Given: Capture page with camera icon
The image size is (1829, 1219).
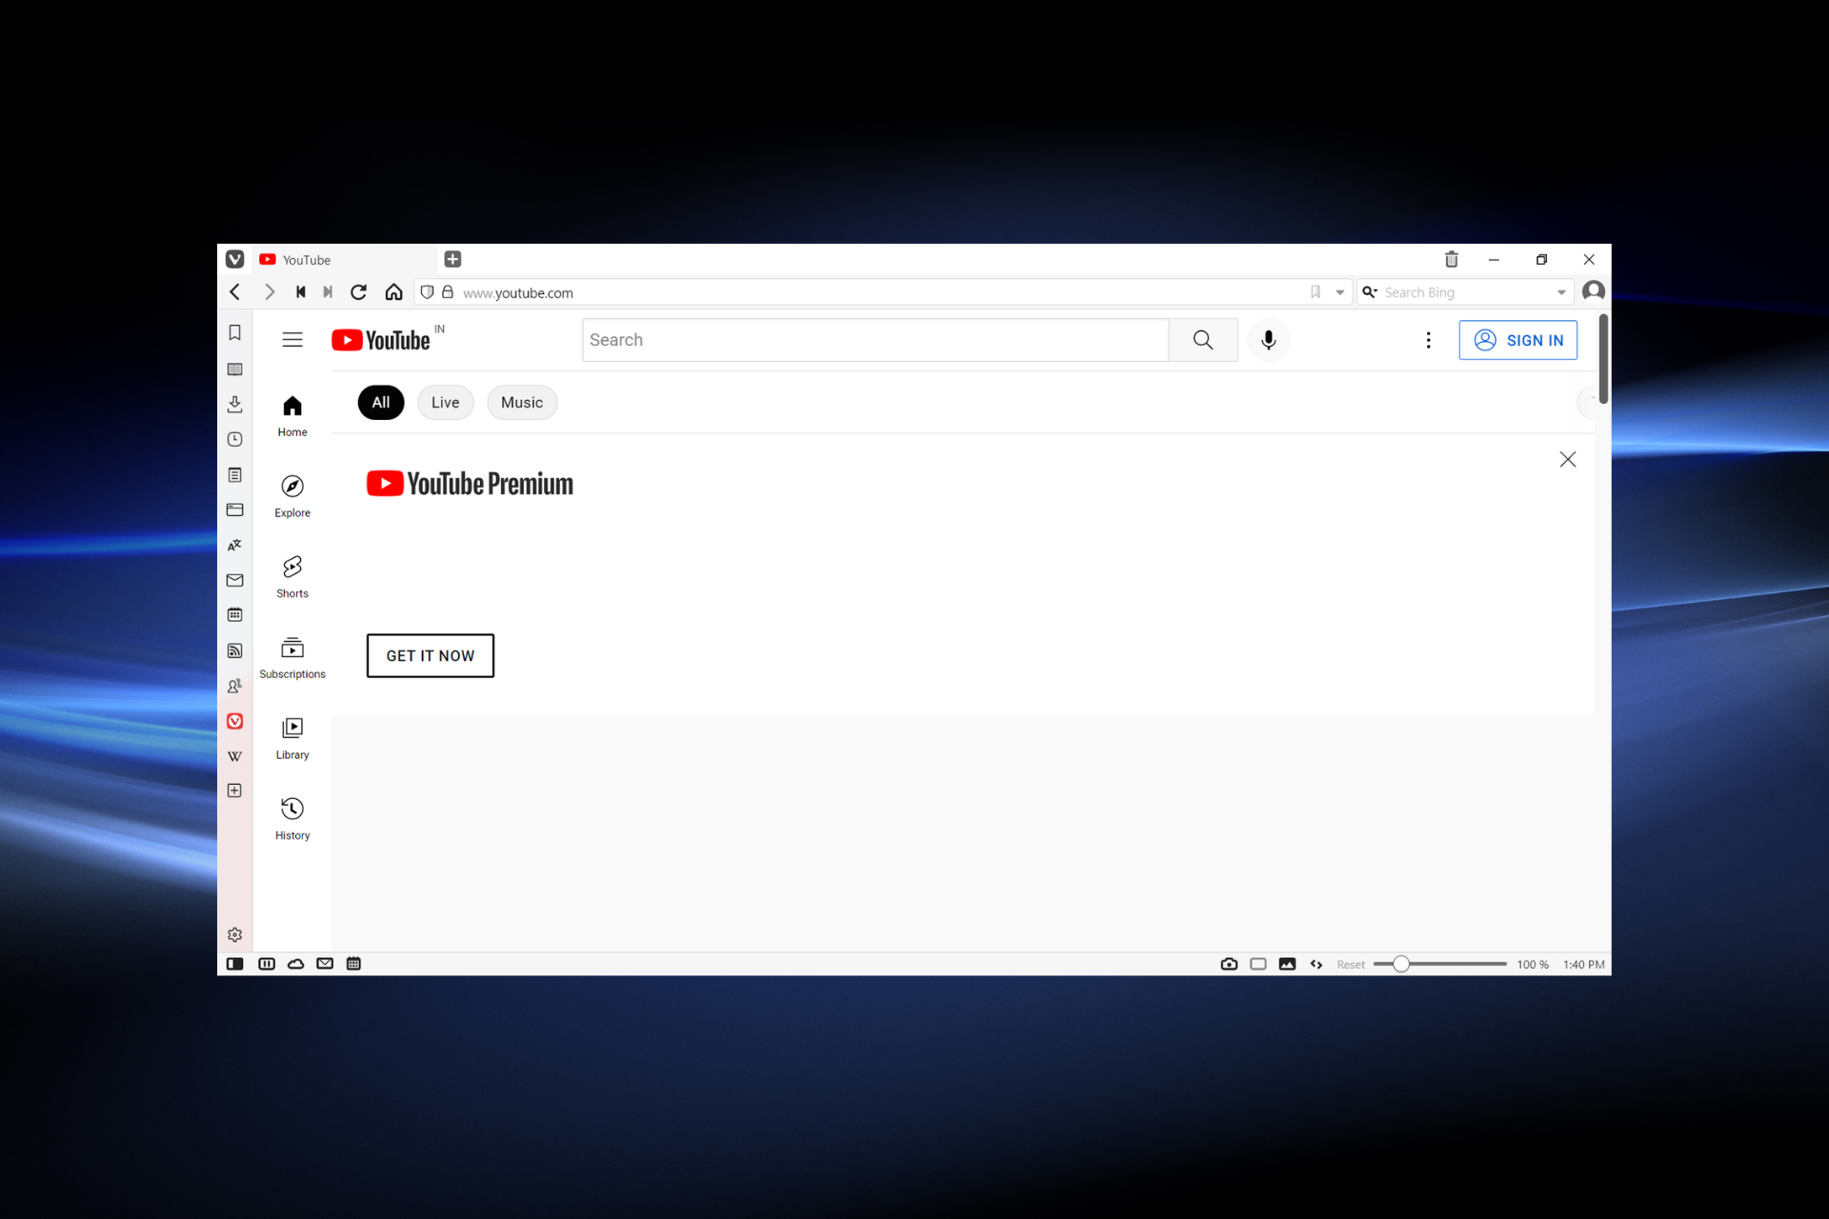Looking at the screenshot, I should [1229, 964].
